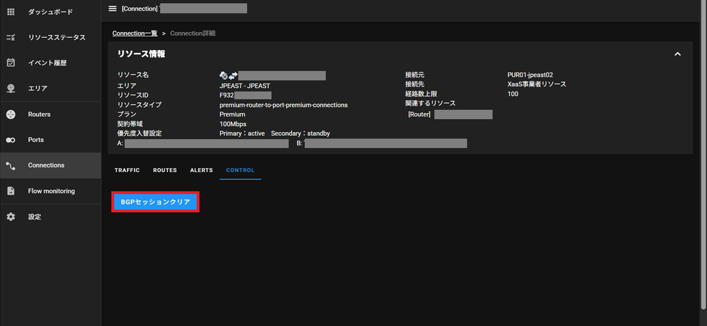Select the ALERTS tab

click(201, 170)
